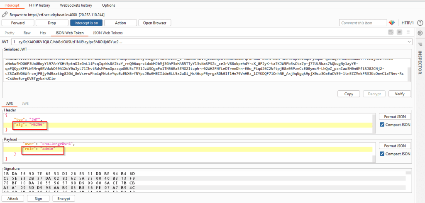Click the Encrypt button
This screenshot has width=425, height=203.
tap(64, 198)
